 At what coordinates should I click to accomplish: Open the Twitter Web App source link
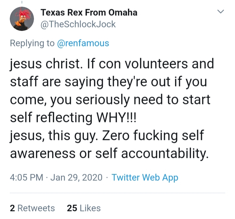coord(145,178)
